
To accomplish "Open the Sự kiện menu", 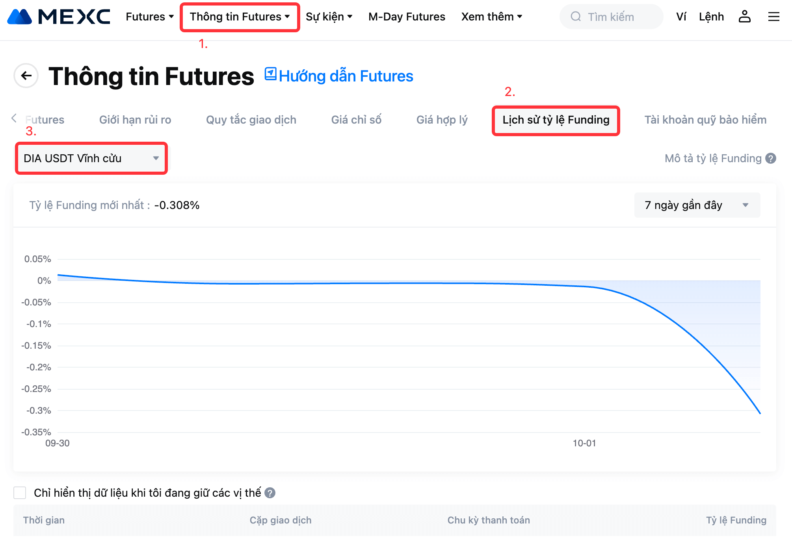I will pos(329,17).
